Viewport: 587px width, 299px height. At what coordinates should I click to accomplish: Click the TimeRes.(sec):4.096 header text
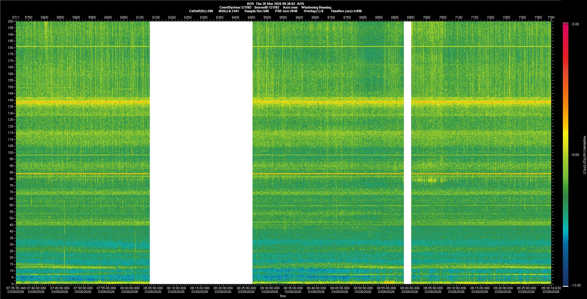coord(346,11)
